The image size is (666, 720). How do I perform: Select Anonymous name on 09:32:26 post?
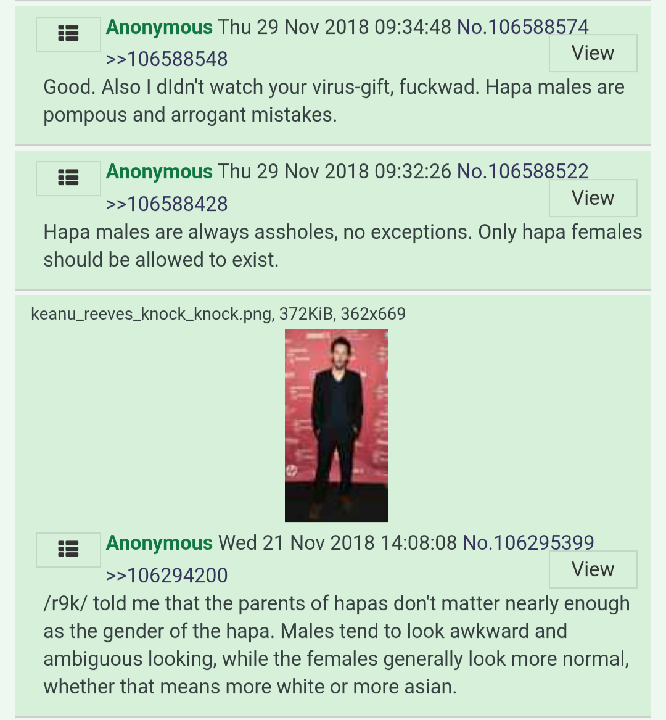[x=159, y=172]
